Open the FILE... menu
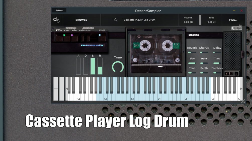This screenshot has height=141, width=252. click(233, 20)
